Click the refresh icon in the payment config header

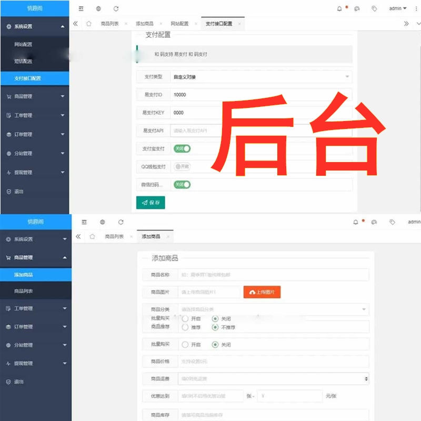click(116, 8)
